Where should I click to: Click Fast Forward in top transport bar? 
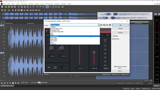(33, 10)
